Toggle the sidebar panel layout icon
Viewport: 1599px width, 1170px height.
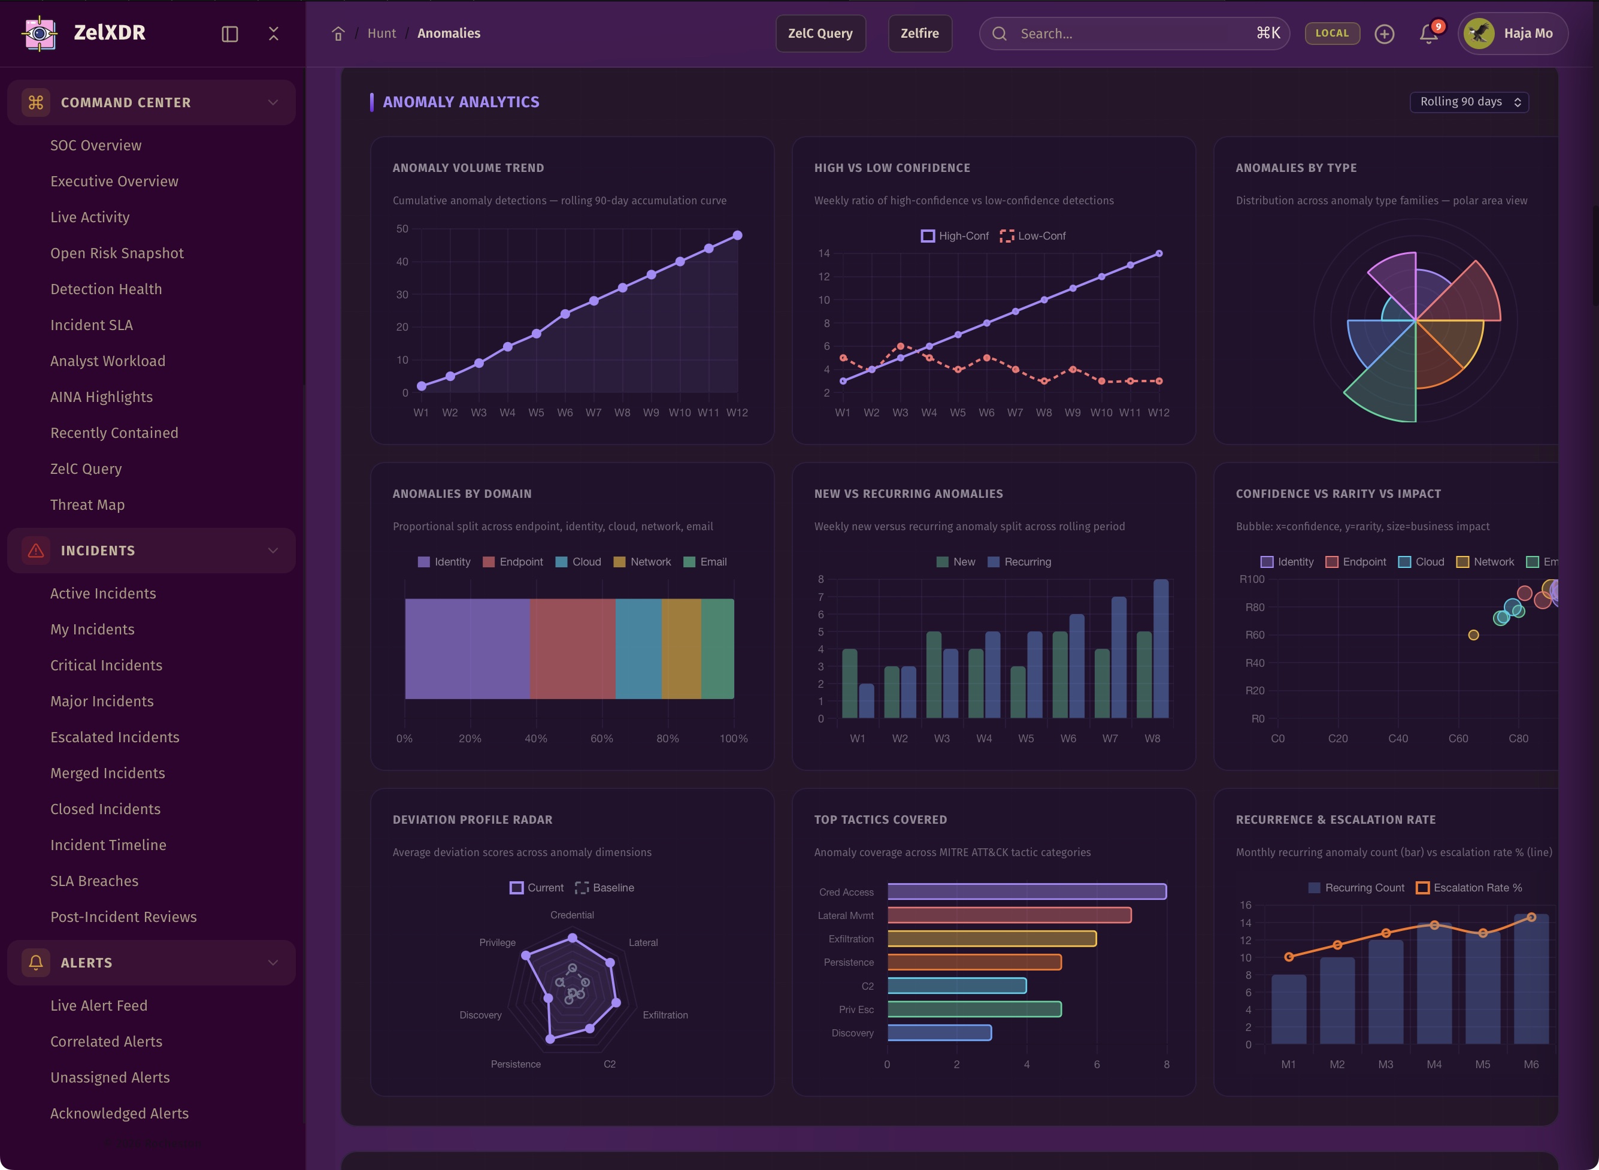[x=229, y=34]
